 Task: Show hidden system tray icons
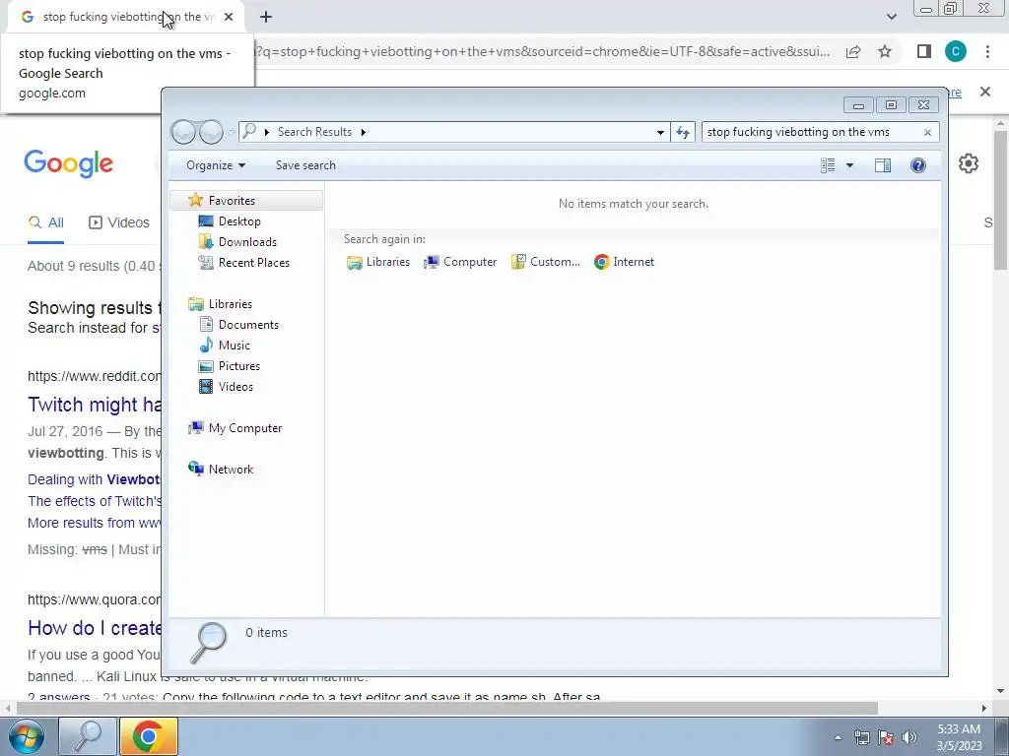pyautogui.click(x=838, y=737)
